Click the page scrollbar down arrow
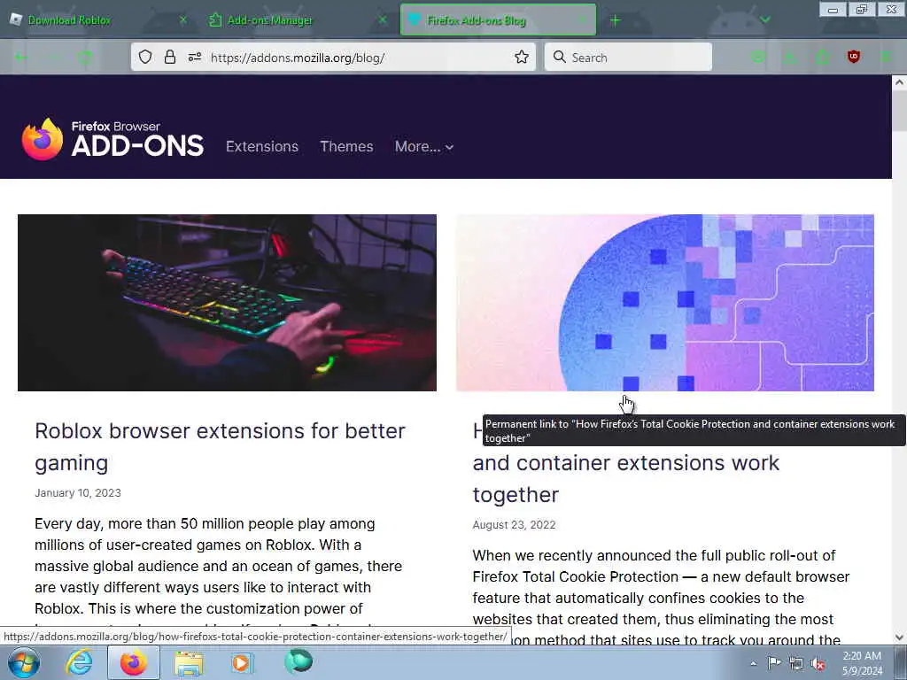The width and height of the screenshot is (907, 680). tap(899, 637)
